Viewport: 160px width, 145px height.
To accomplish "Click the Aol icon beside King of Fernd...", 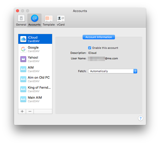I will tap(23, 89).
